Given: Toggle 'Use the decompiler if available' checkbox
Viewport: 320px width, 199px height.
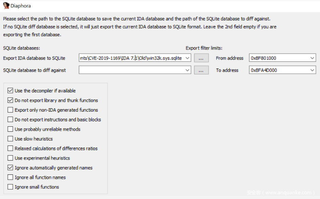Looking at the screenshot, I should [10, 91].
